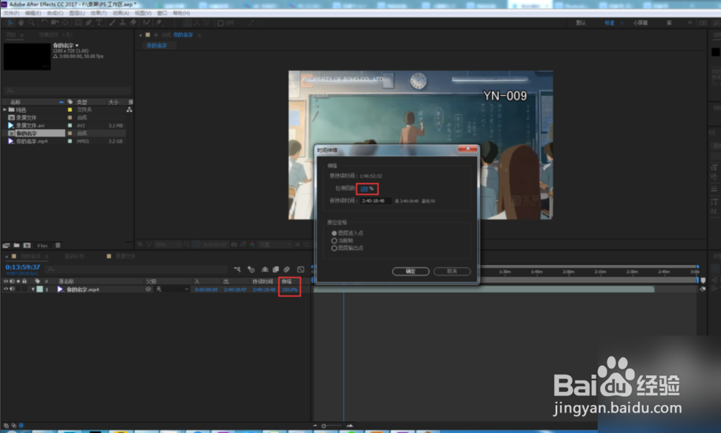Open the 8 bpc color depth setting
The height and width of the screenshot is (433, 721).
pos(43,245)
